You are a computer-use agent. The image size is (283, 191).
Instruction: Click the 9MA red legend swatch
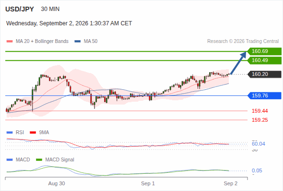click(x=33, y=133)
